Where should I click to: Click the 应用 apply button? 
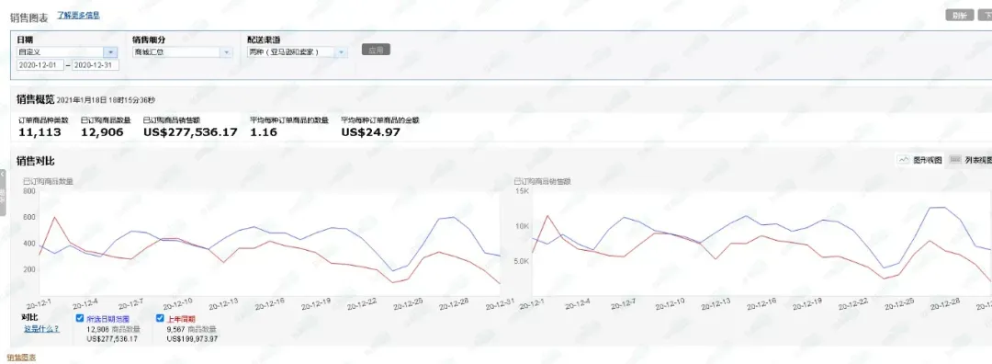(x=376, y=50)
